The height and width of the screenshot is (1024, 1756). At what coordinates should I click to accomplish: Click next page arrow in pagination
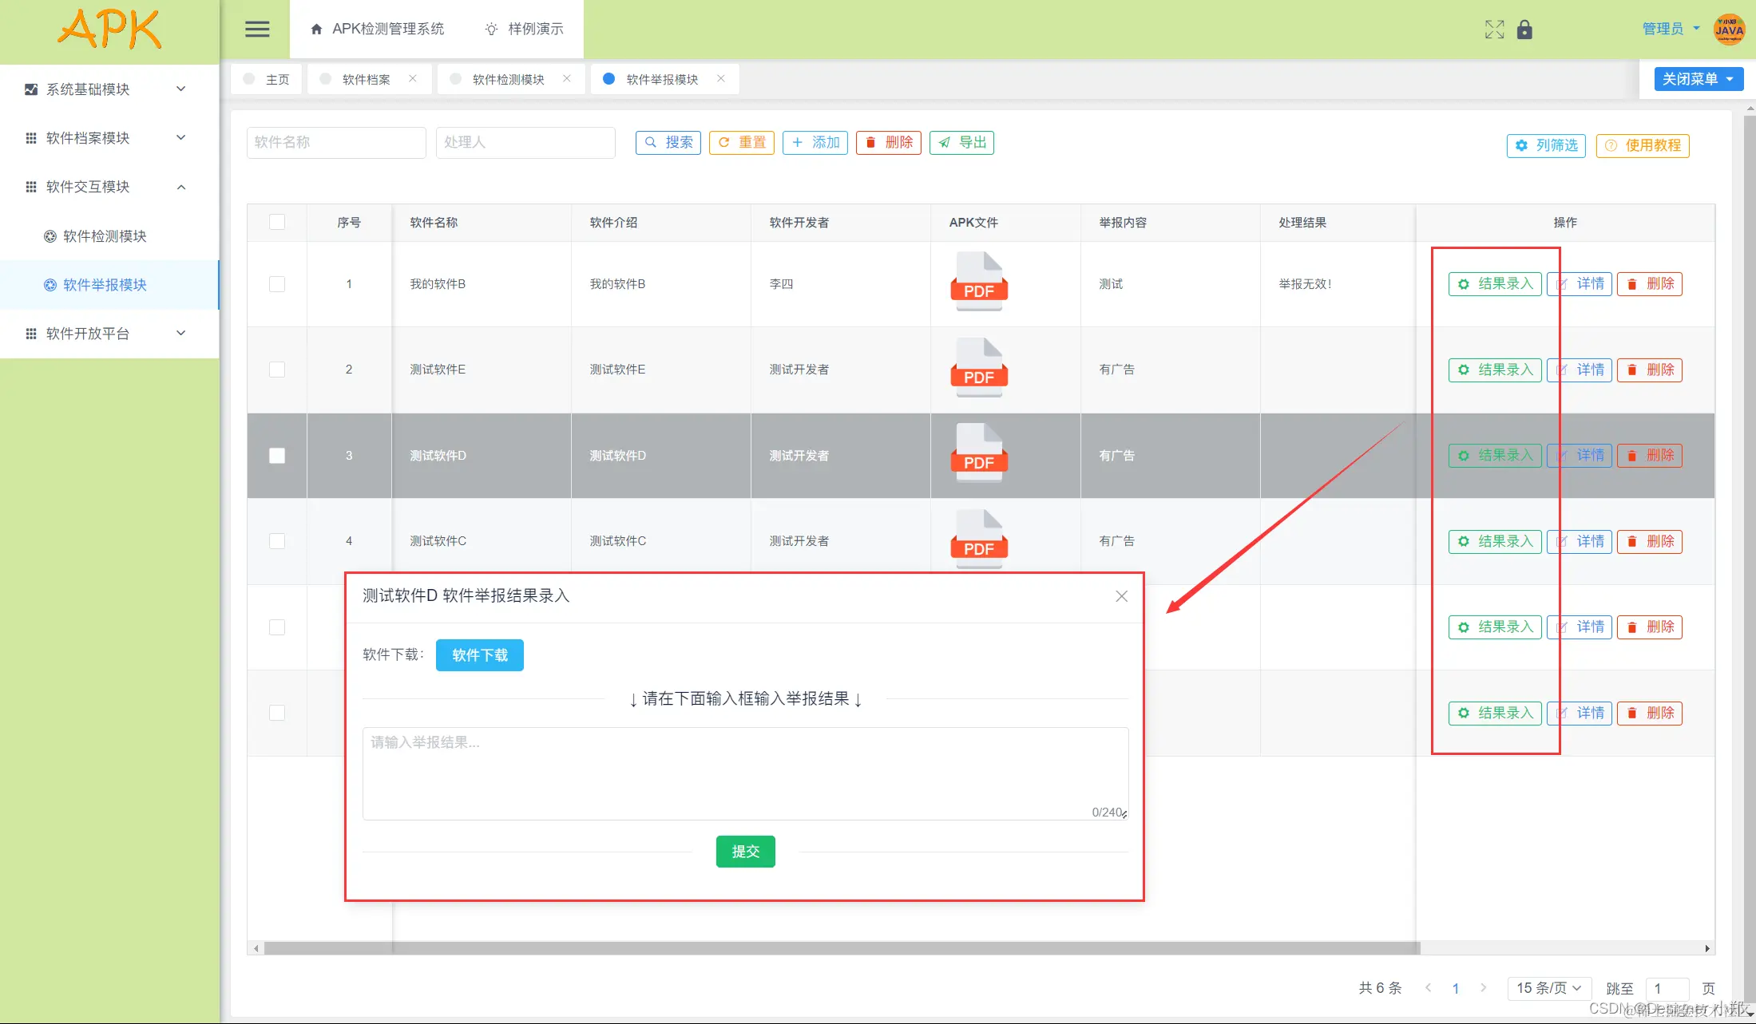point(1483,988)
